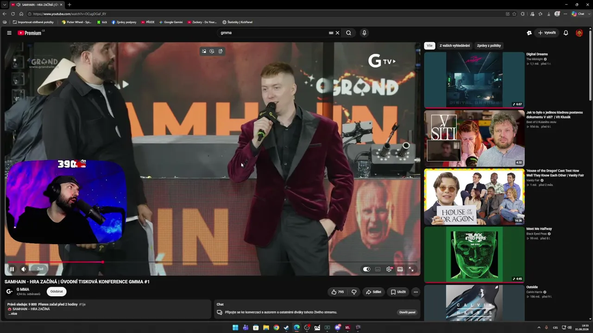Viewport: 593px width, 333px height.
Task: Show hidden system tray icons
Action: click(x=539, y=327)
